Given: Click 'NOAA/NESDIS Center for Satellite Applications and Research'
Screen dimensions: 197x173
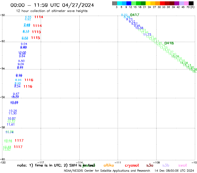Looking at the screenshot, I should tap(107, 171).
